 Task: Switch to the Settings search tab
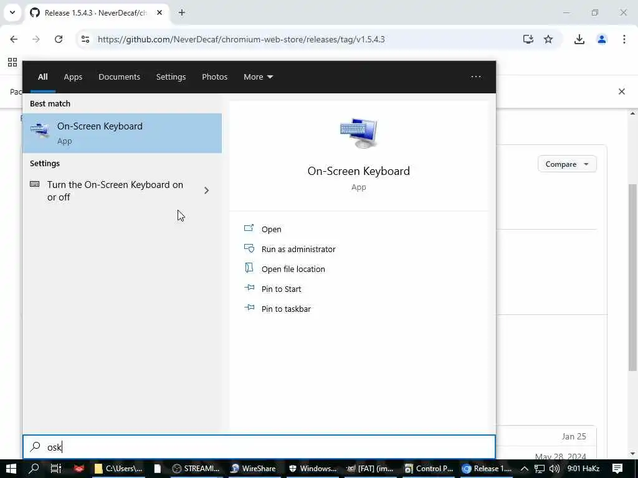(x=171, y=77)
